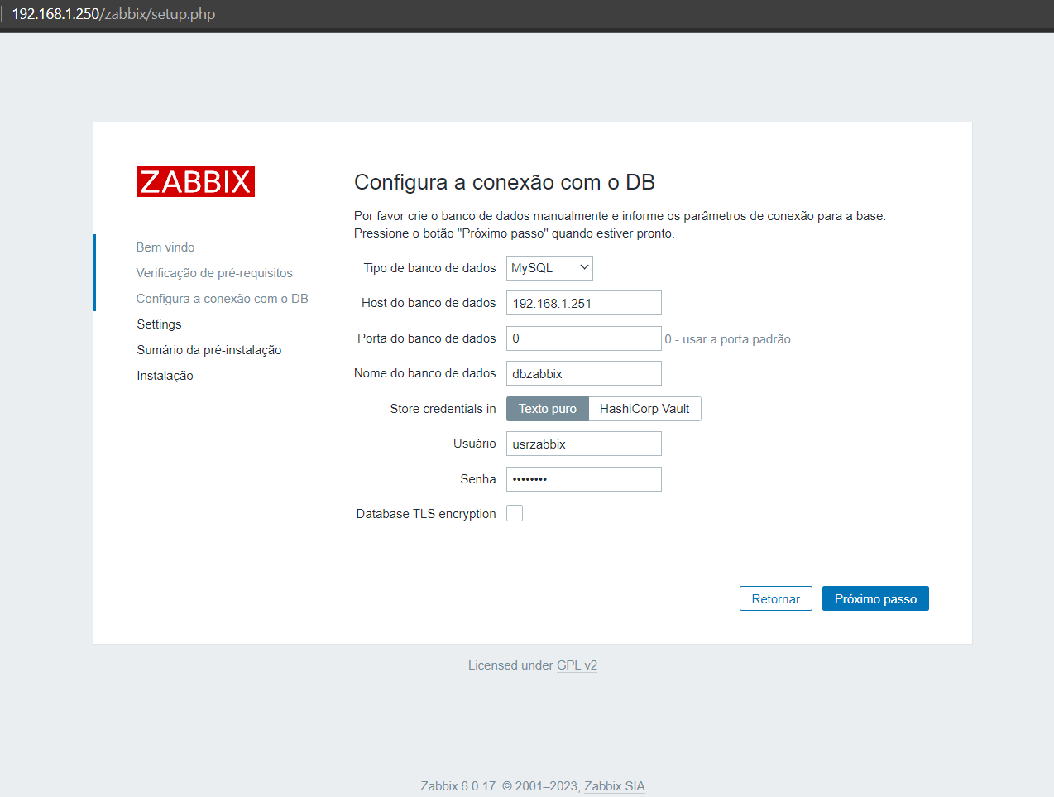Select Bem vindo setup step

pyautogui.click(x=165, y=247)
